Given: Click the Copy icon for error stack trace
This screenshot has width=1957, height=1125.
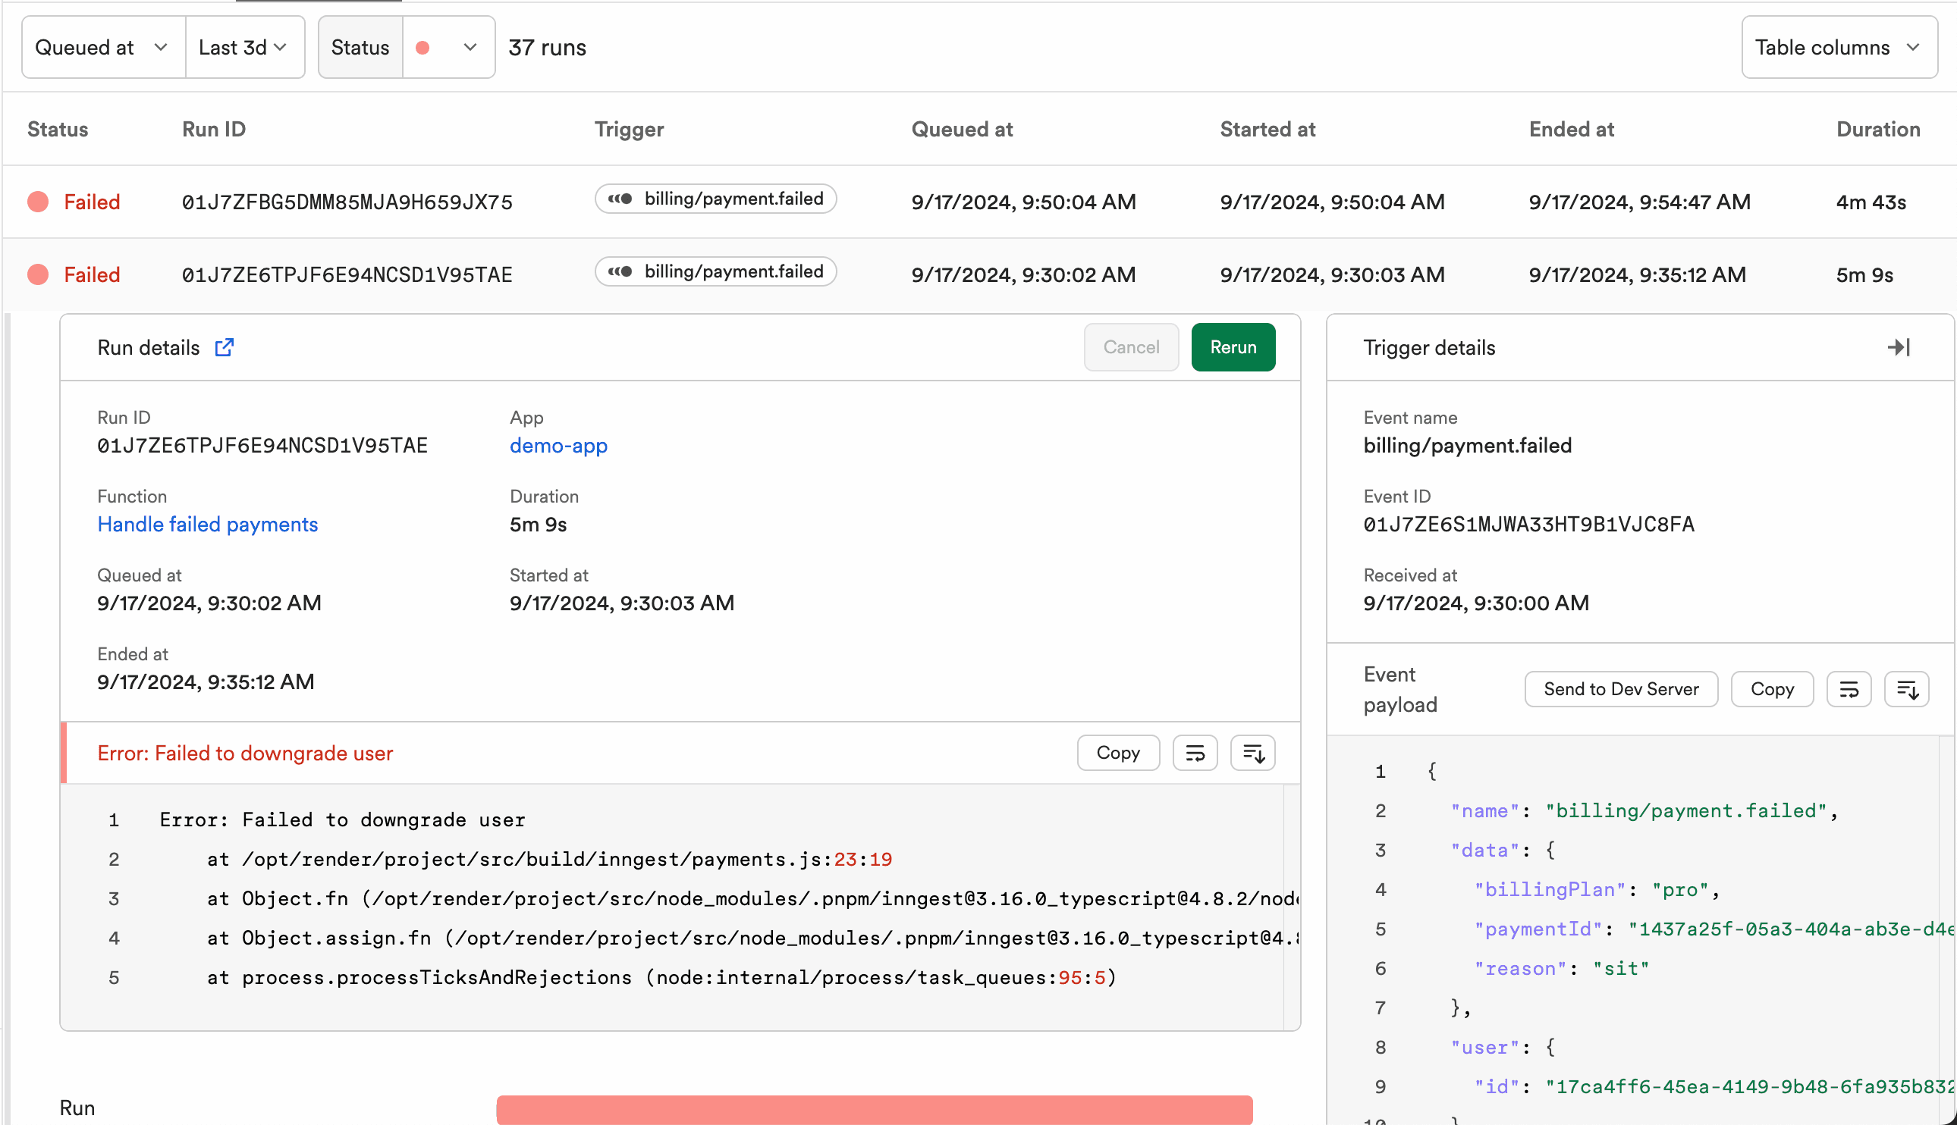Looking at the screenshot, I should [x=1118, y=753].
